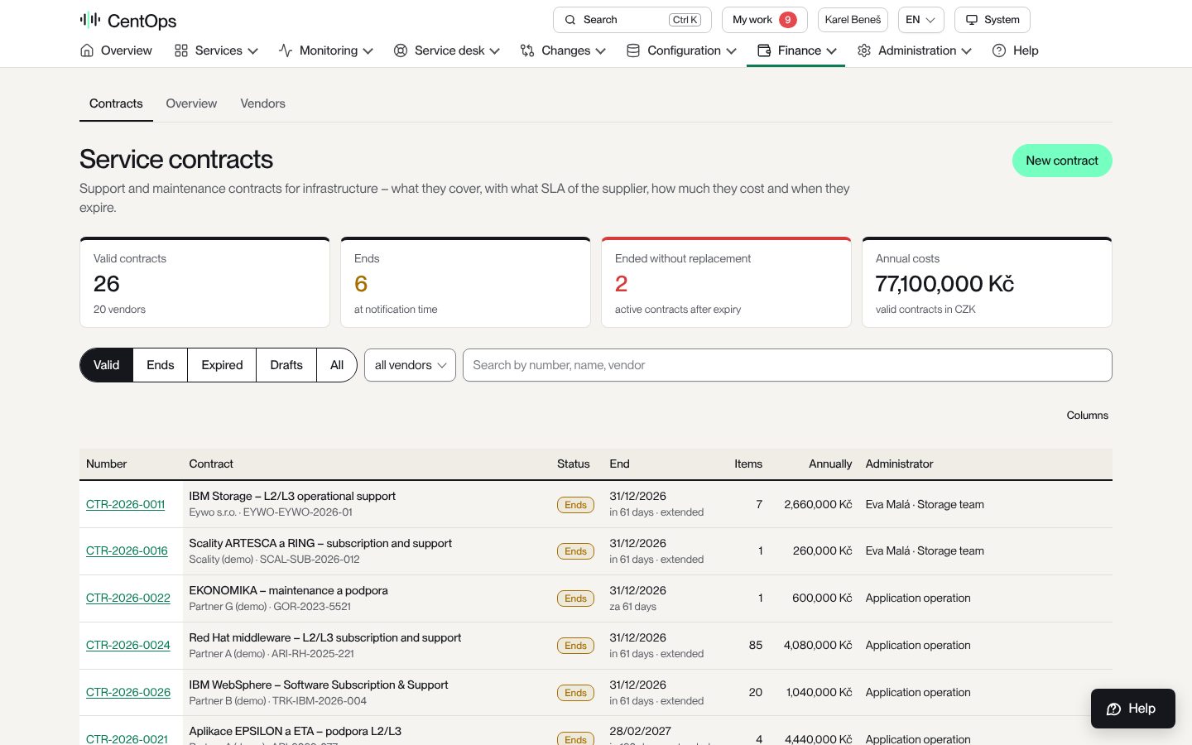Expand the Service desk menu chevron
The width and height of the screenshot is (1192, 745).
point(494,51)
